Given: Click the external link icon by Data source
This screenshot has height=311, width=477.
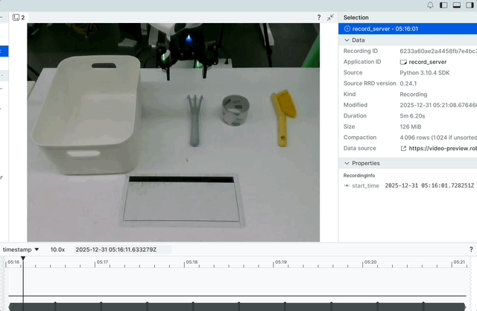Looking at the screenshot, I should 403,148.
